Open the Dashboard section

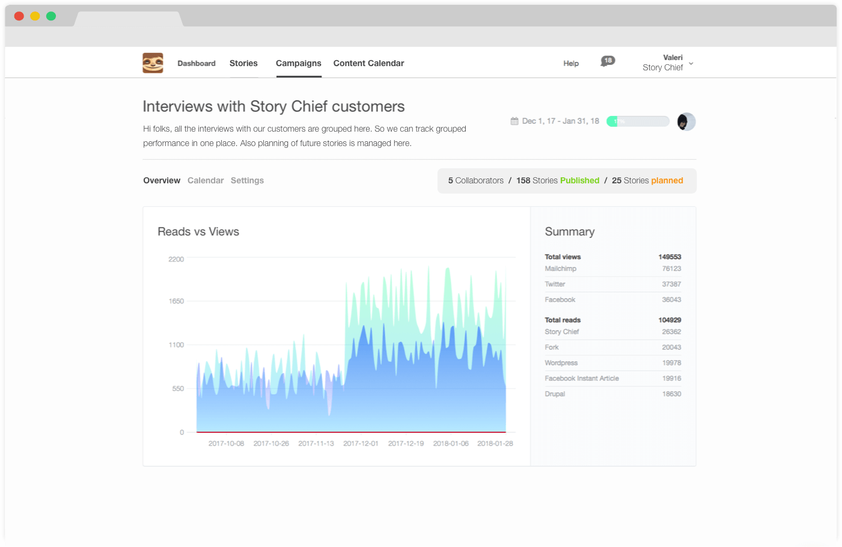[x=196, y=63]
